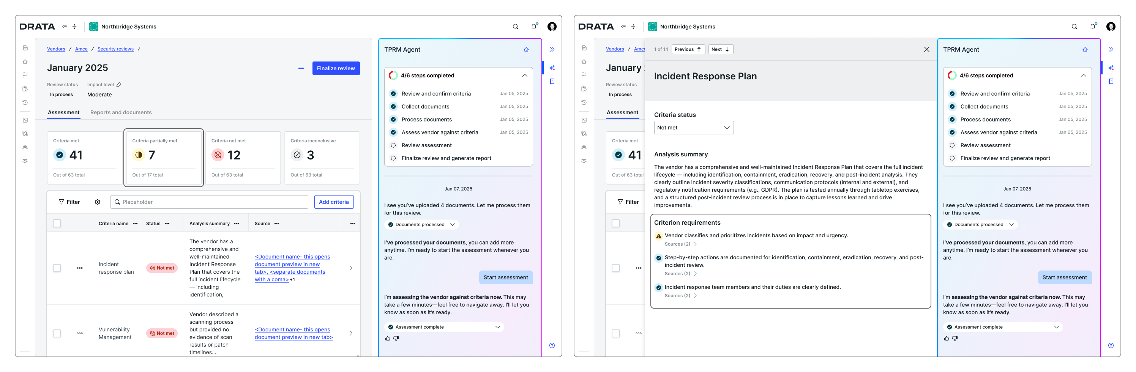
Task: Click the Finalize review button
Action: pyautogui.click(x=336, y=68)
